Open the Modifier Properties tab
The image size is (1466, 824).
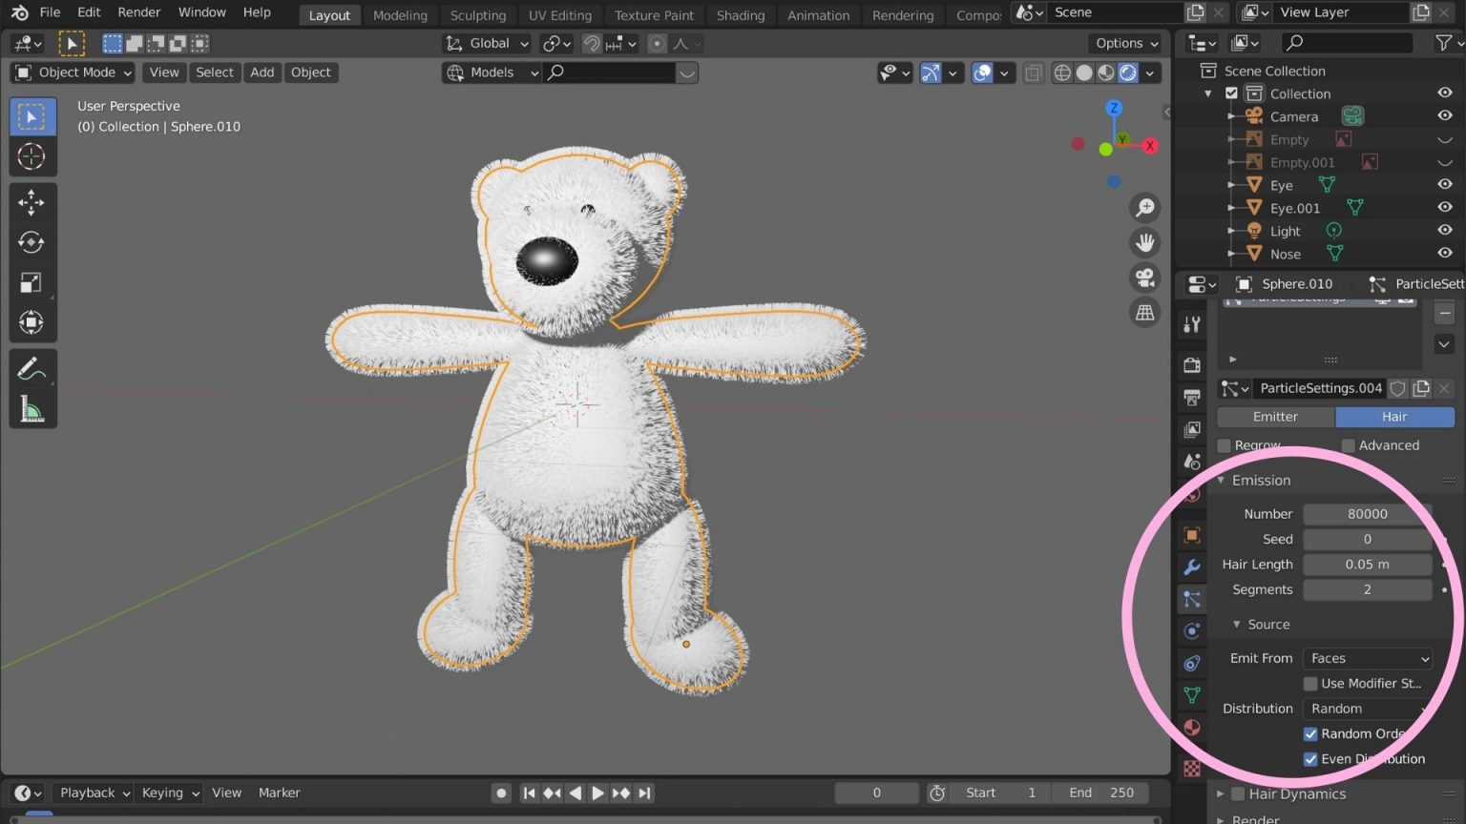click(x=1191, y=566)
